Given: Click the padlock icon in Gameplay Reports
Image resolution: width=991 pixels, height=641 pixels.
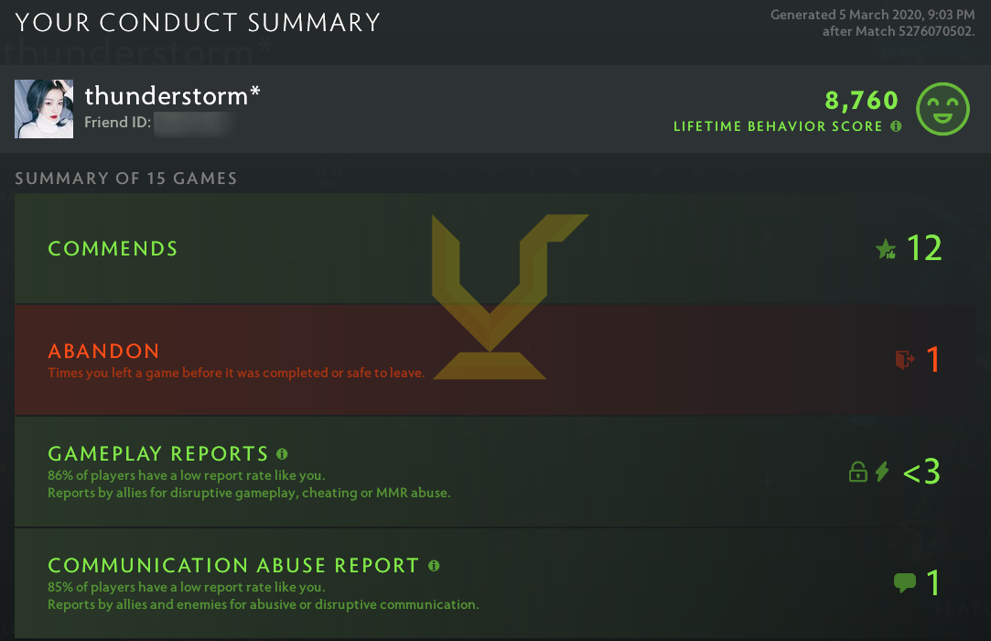Looking at the screenshot, I should pos(857,473).
